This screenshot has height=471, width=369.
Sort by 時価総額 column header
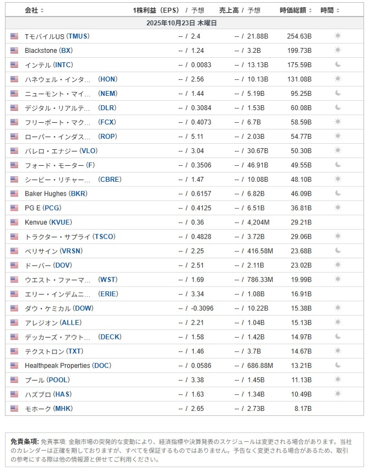point(296,10)
